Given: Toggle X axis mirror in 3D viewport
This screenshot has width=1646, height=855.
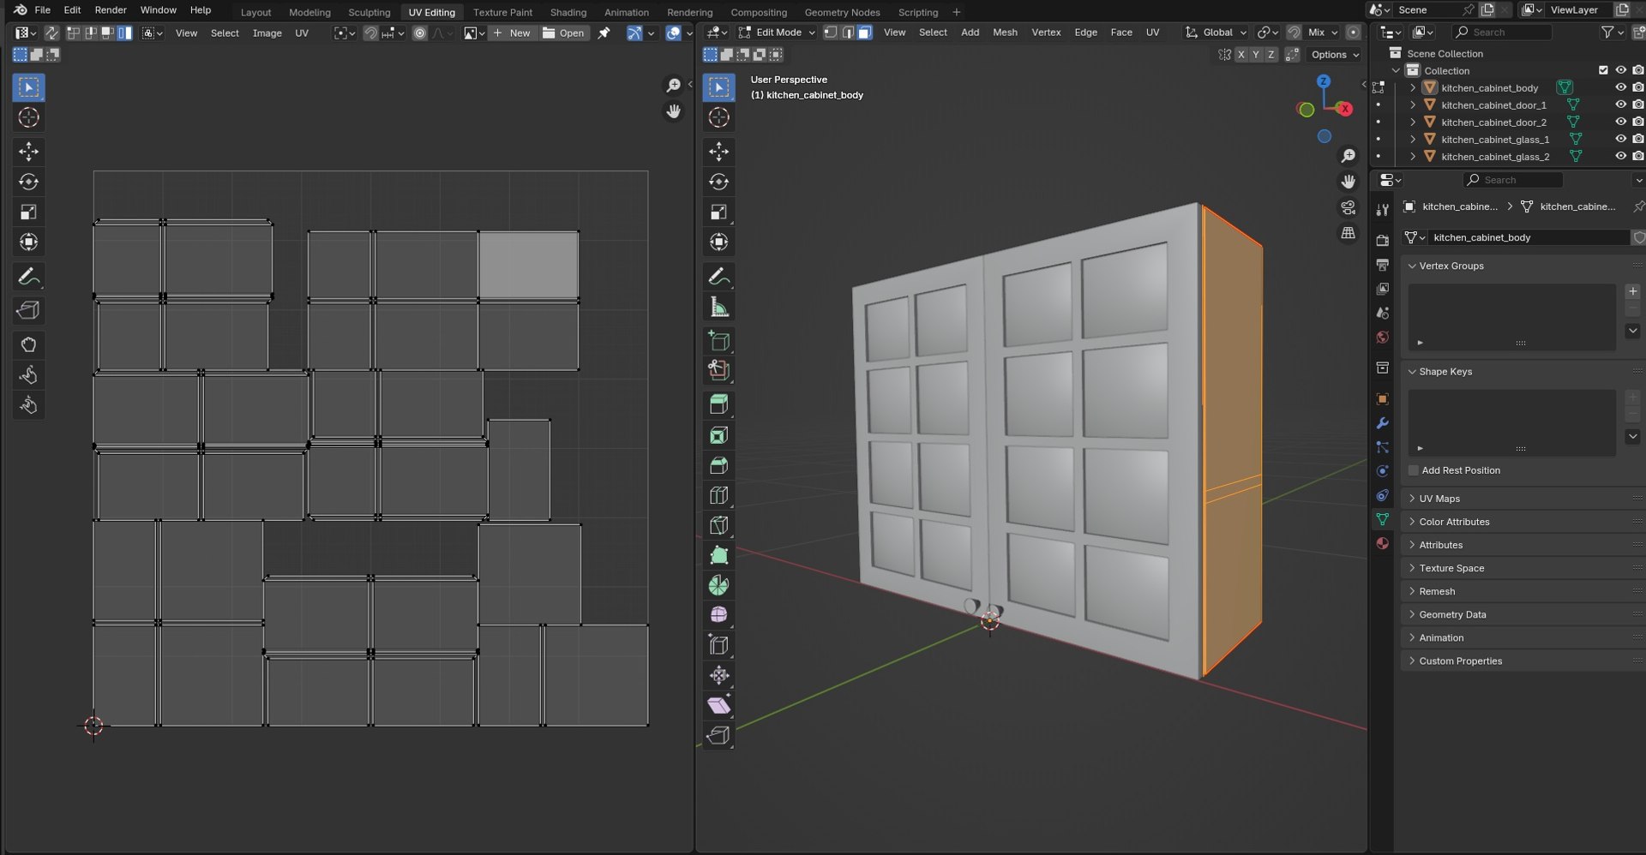Looking at the screenshot, I should coord(1241,54).
